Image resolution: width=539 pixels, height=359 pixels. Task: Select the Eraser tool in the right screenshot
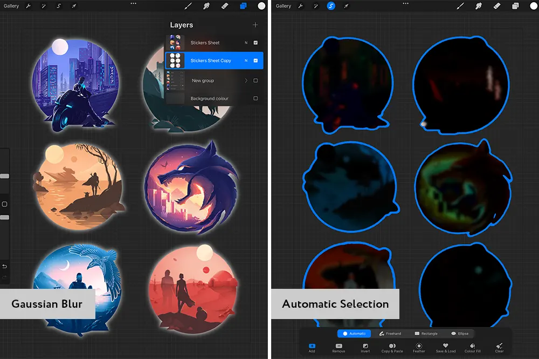tap(497, 6)
